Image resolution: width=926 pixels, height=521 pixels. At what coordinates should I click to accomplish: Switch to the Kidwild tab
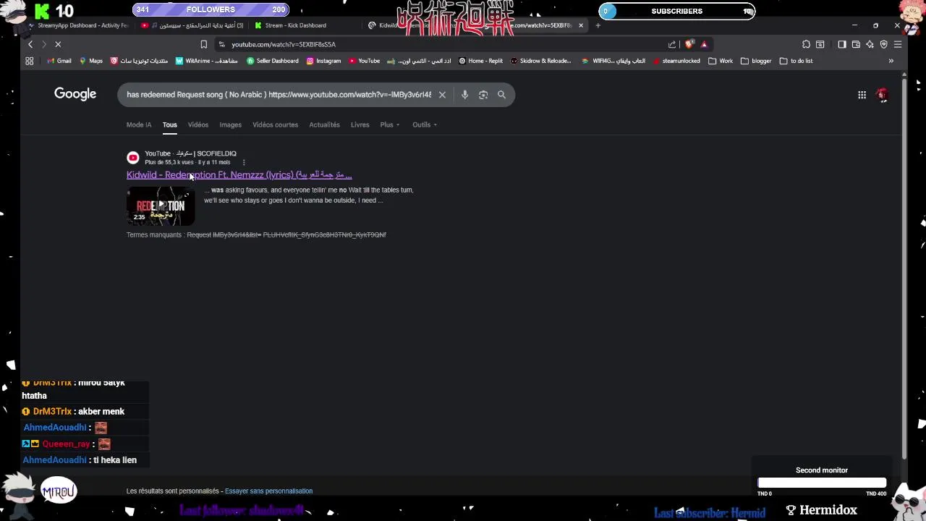pyautogui.click(x=389, y=25)
